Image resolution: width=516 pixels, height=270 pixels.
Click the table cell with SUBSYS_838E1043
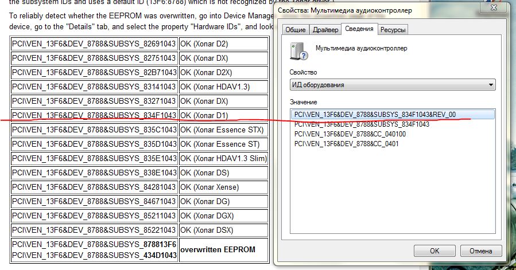click(94, 173)
